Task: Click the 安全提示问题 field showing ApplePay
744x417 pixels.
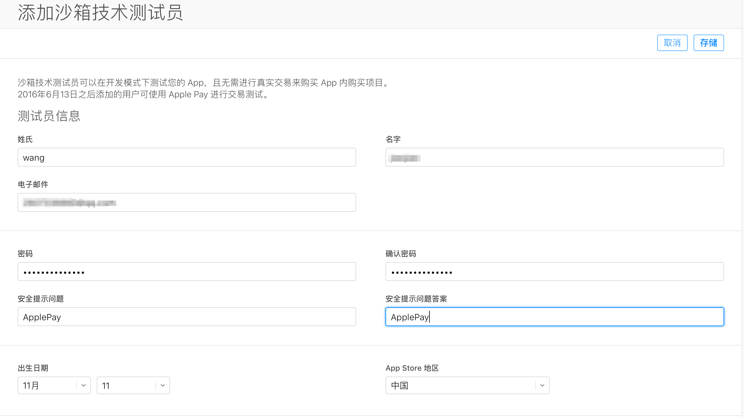Action: [186, 317]
